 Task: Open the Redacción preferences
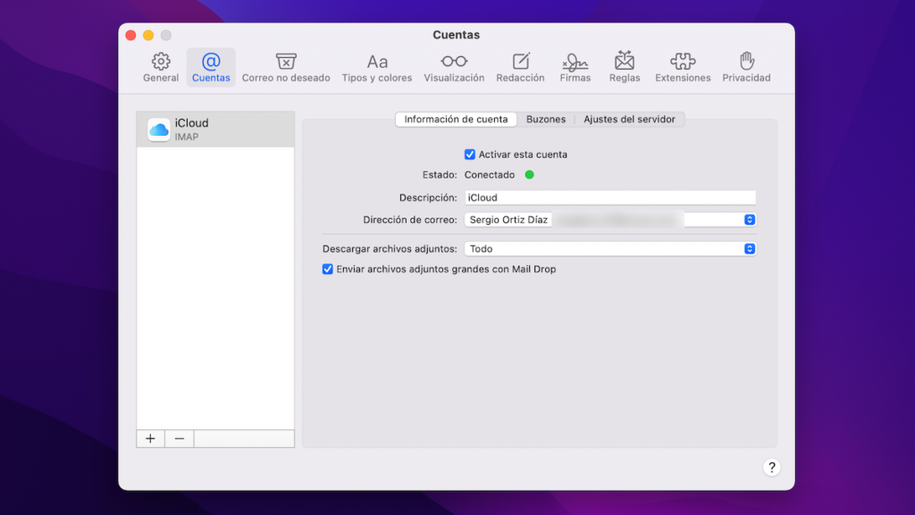click(520, 68)
